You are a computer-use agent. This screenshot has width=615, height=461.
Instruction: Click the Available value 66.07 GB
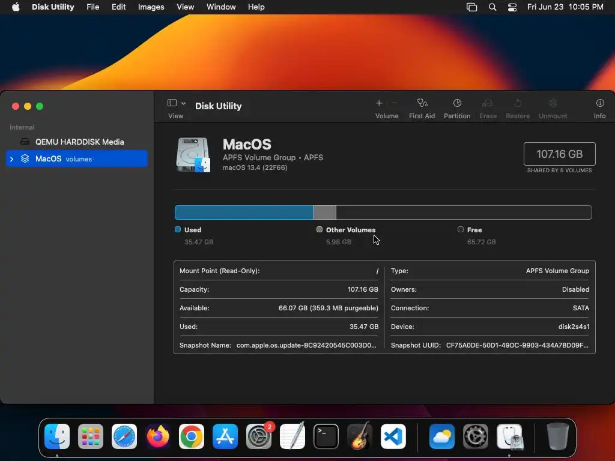tap(329, 308)
